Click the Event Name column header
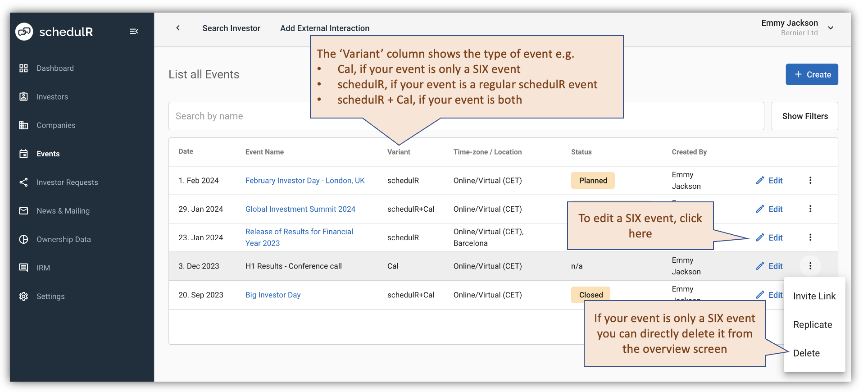This screenshot has width=863, height=392. click(264, 152)
